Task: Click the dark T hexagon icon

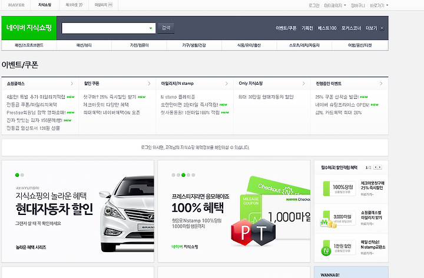Action: coord(262,232)
